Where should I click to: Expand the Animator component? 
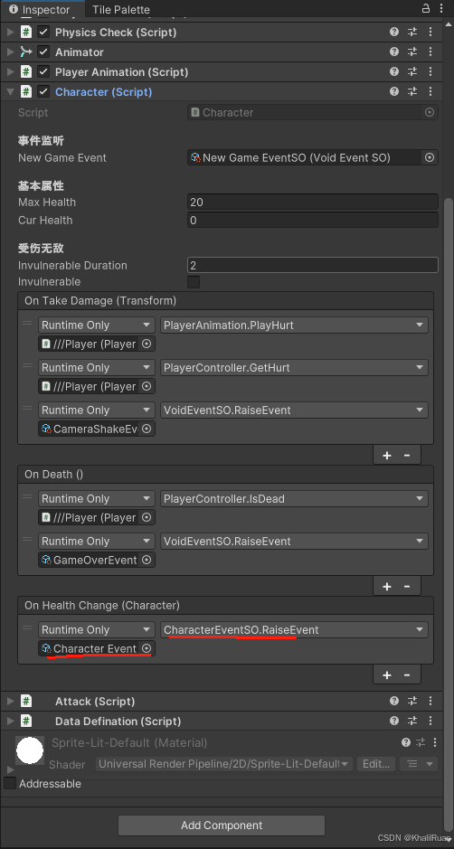coord(10,52)
